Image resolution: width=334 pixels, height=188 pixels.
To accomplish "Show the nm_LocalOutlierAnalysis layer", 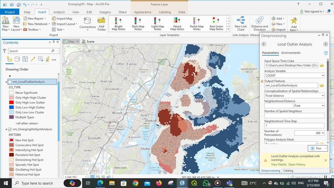I will (x=10, y=82).
